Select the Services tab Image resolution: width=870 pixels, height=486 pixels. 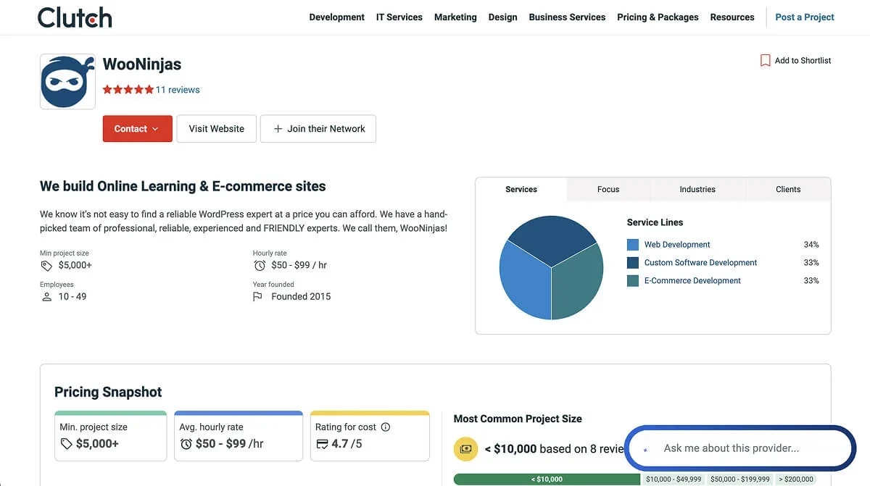[521, 189]
